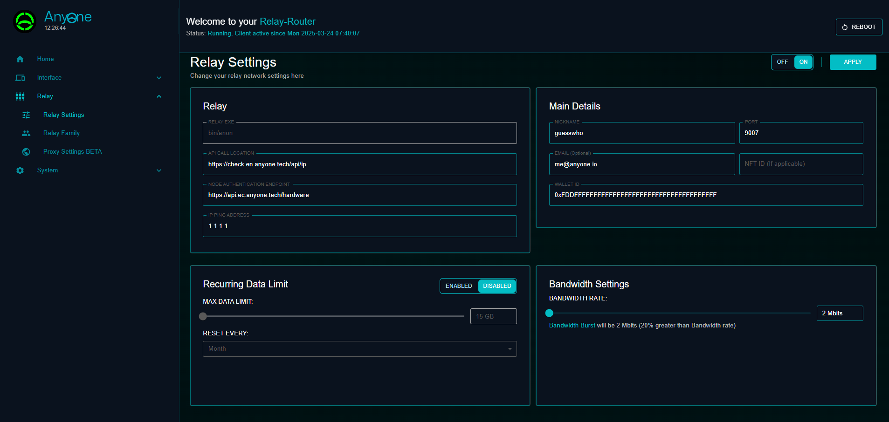
Task: Click the Relay Settings sliders icon
Action: [26, 115]
